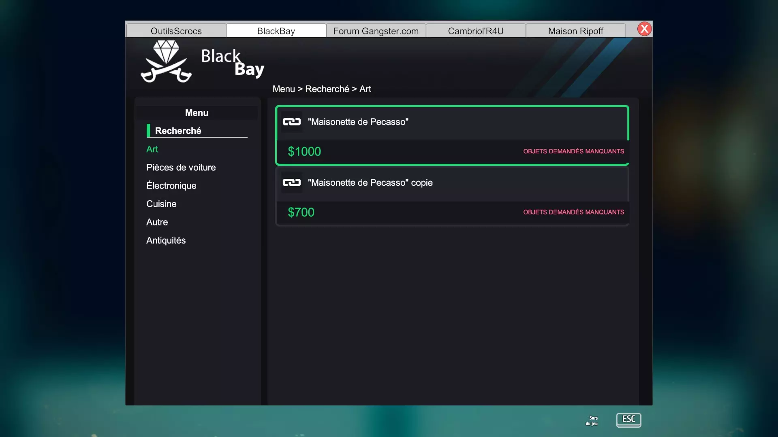
Task: Switch to the Cambriol'R4U tab
Action: click(x=476, y=31)
